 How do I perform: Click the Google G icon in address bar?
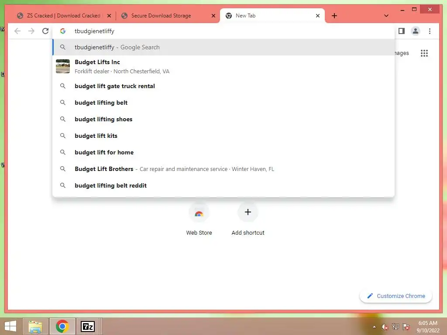pos(63,31)
